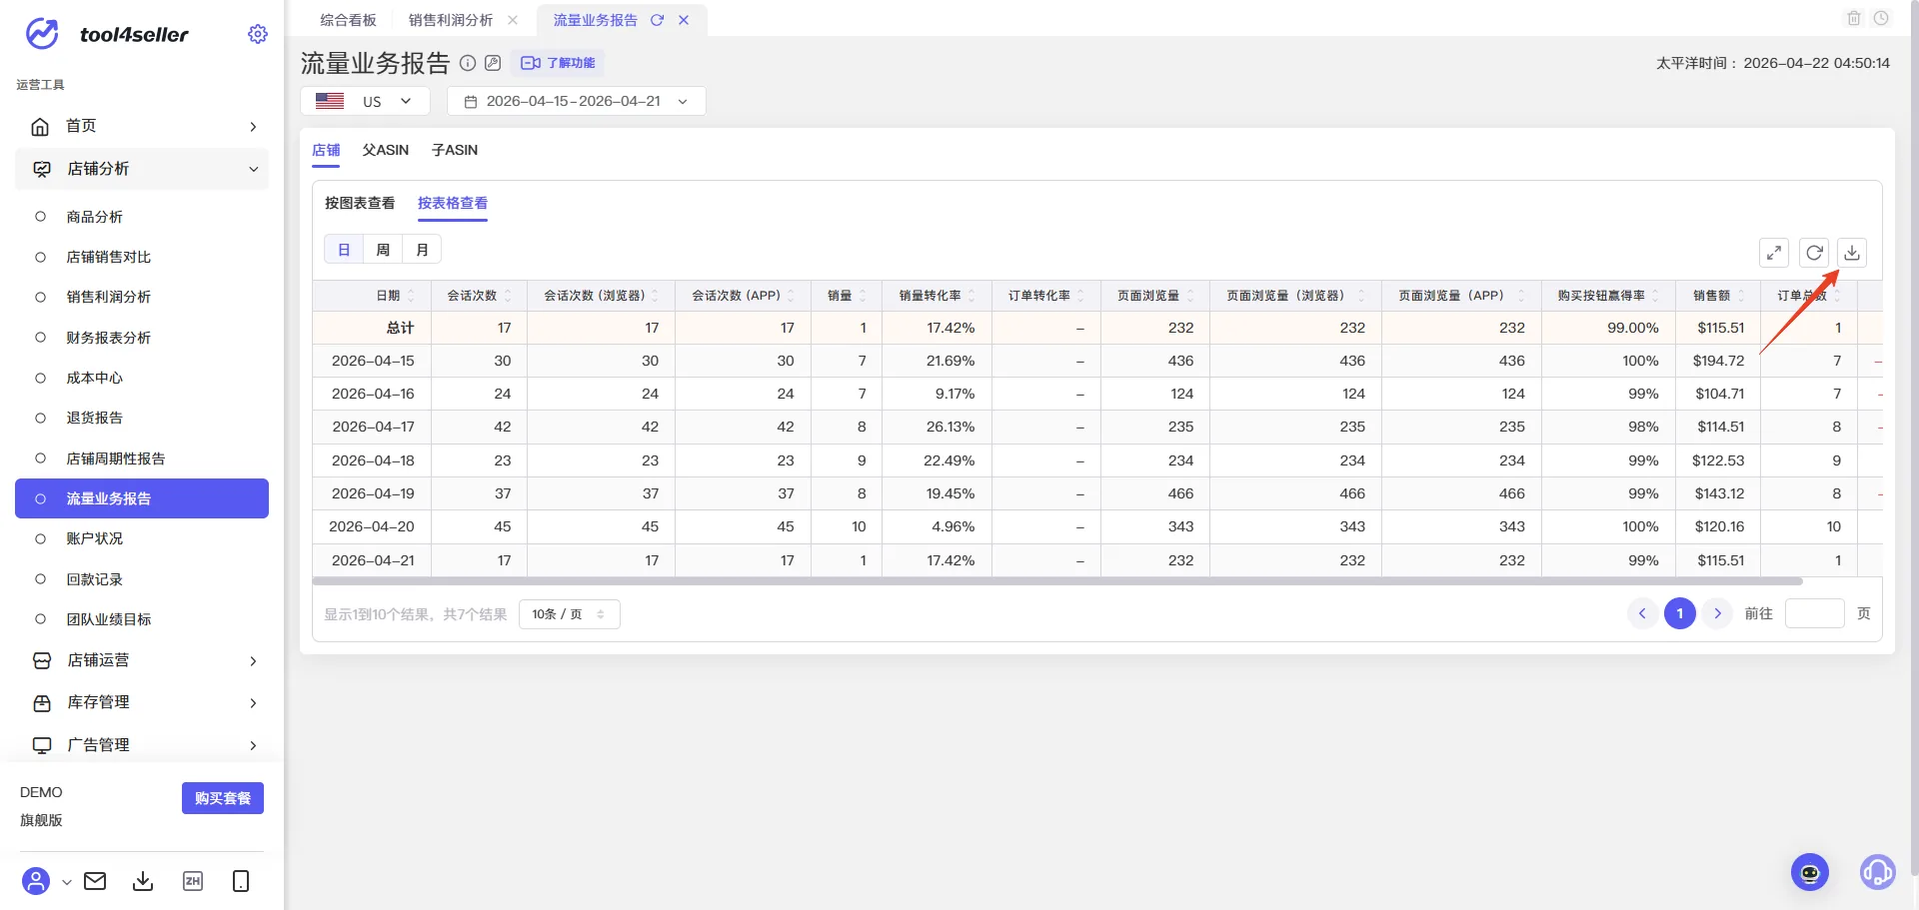Go to next page
Viewport: 1919px width, 910px height.
pos(1718,613)
